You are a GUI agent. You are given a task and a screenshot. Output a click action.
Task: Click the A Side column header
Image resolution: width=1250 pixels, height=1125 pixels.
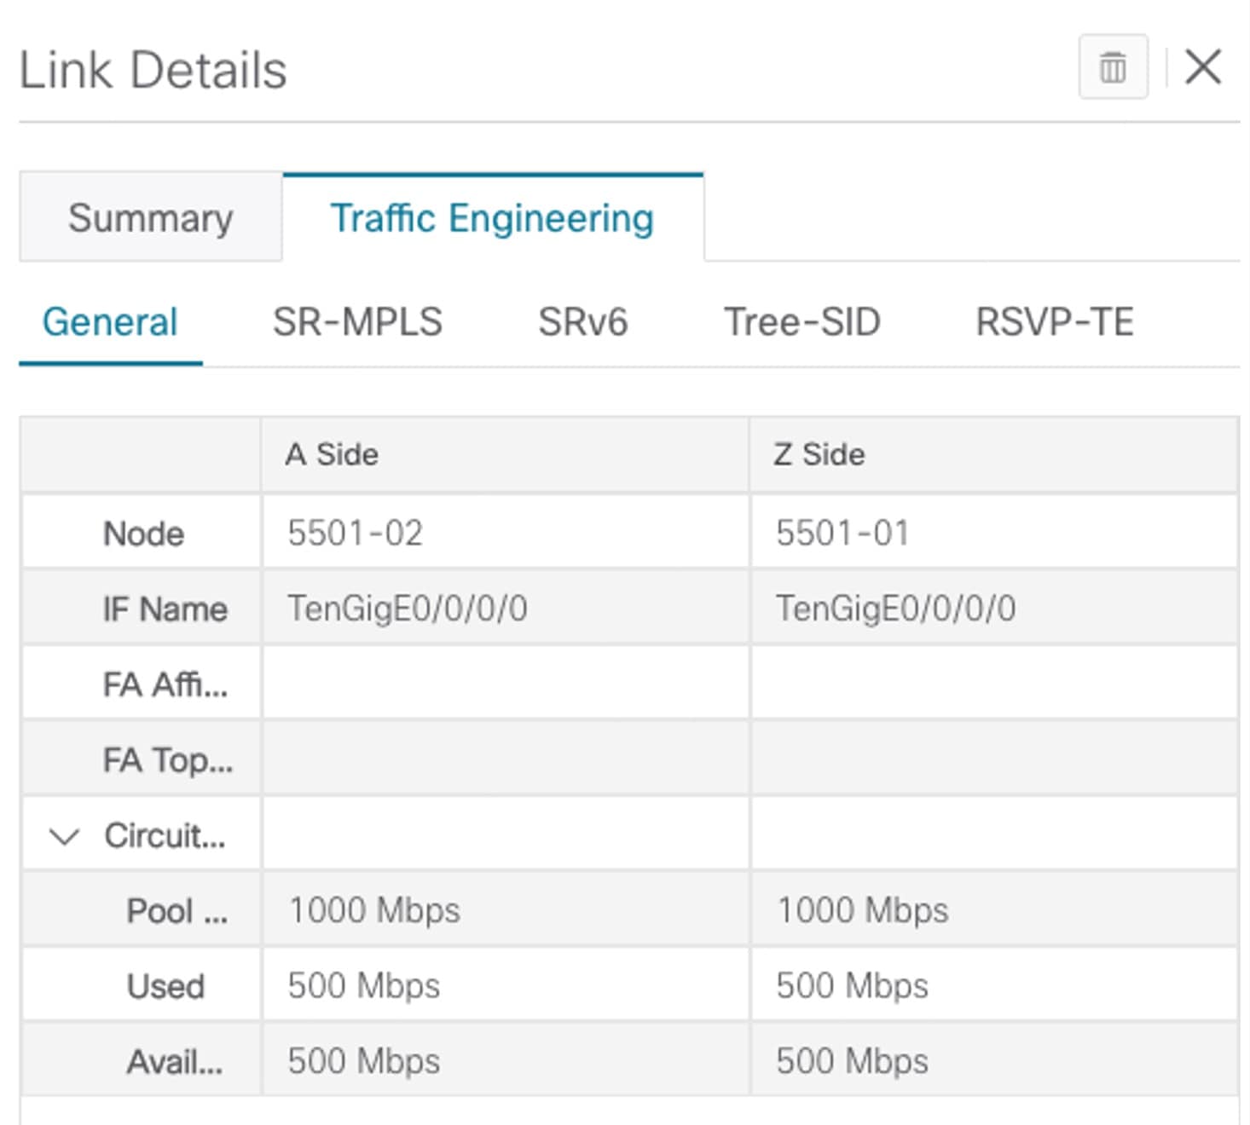(x=334, y=454)
